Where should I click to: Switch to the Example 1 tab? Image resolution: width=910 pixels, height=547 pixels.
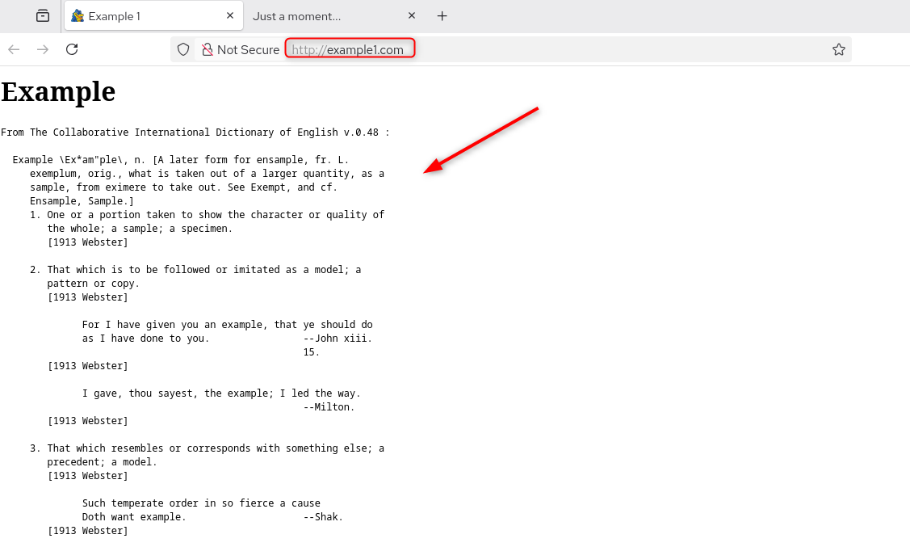(153, 16)
